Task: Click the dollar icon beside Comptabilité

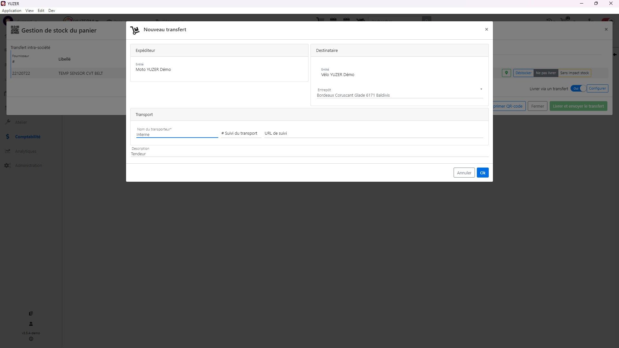Action: [8, 137]
